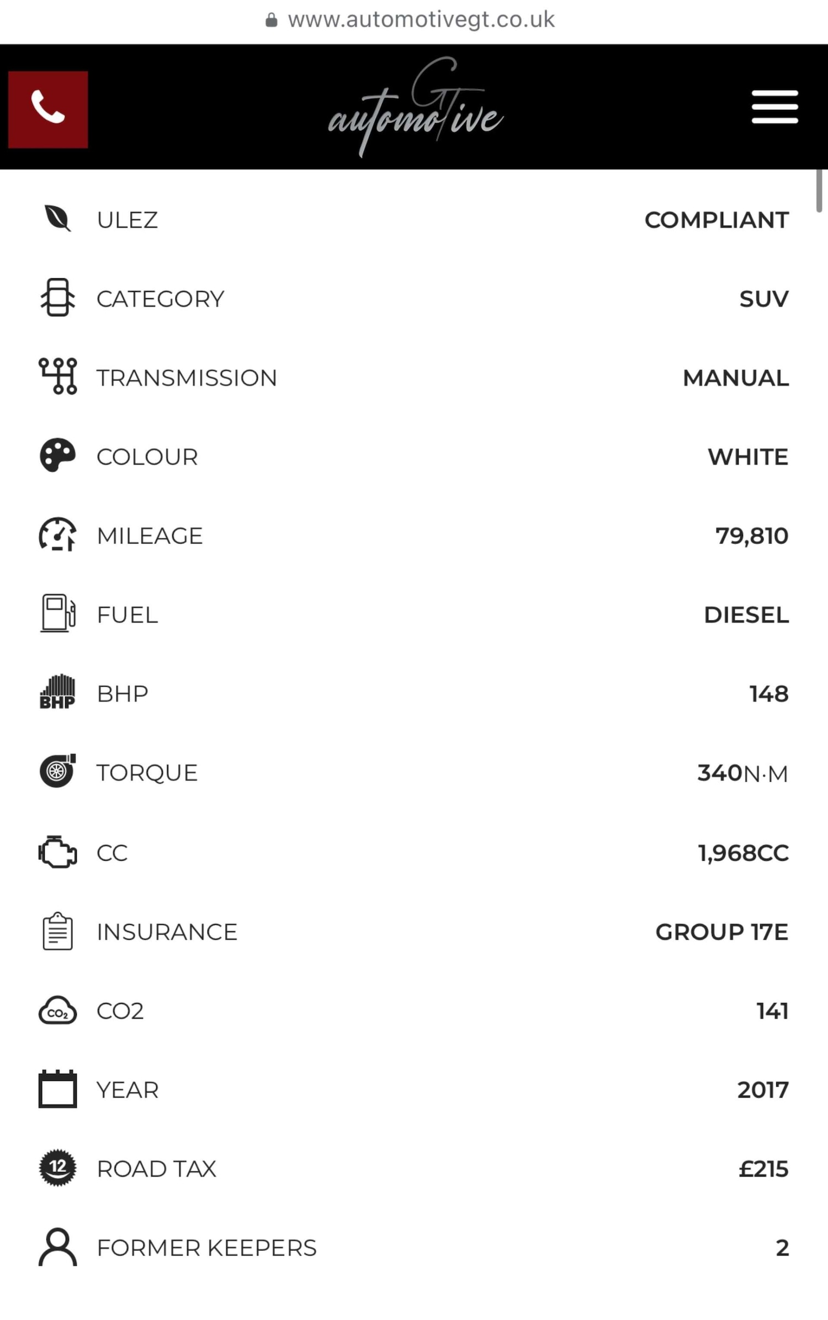Tap the mileage speedometer icon
This screenshot has width=828, height=1320.
coord(57,534)
